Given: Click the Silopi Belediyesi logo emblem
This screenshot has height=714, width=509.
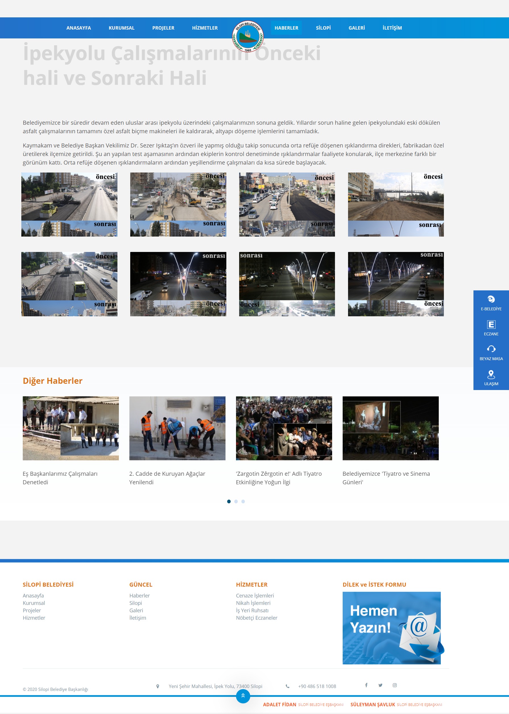Looking at the screenshot, I should (x=248, y=36).
